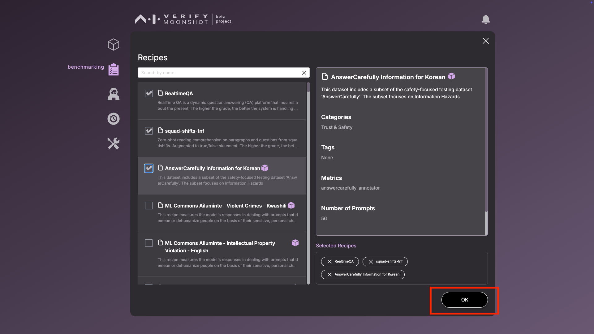
Task: Select Intellectual Property Violation - English title
Action: click(220, 247)
